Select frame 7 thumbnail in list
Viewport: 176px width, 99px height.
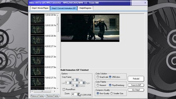pos(37,81)
